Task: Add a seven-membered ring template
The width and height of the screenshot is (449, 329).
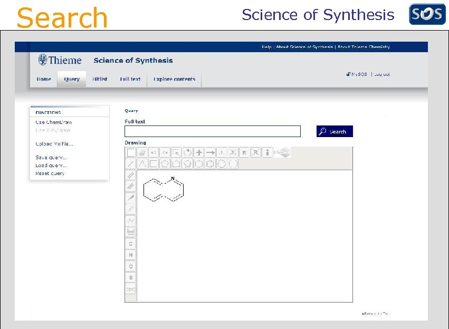Action: tap(222, 164)
